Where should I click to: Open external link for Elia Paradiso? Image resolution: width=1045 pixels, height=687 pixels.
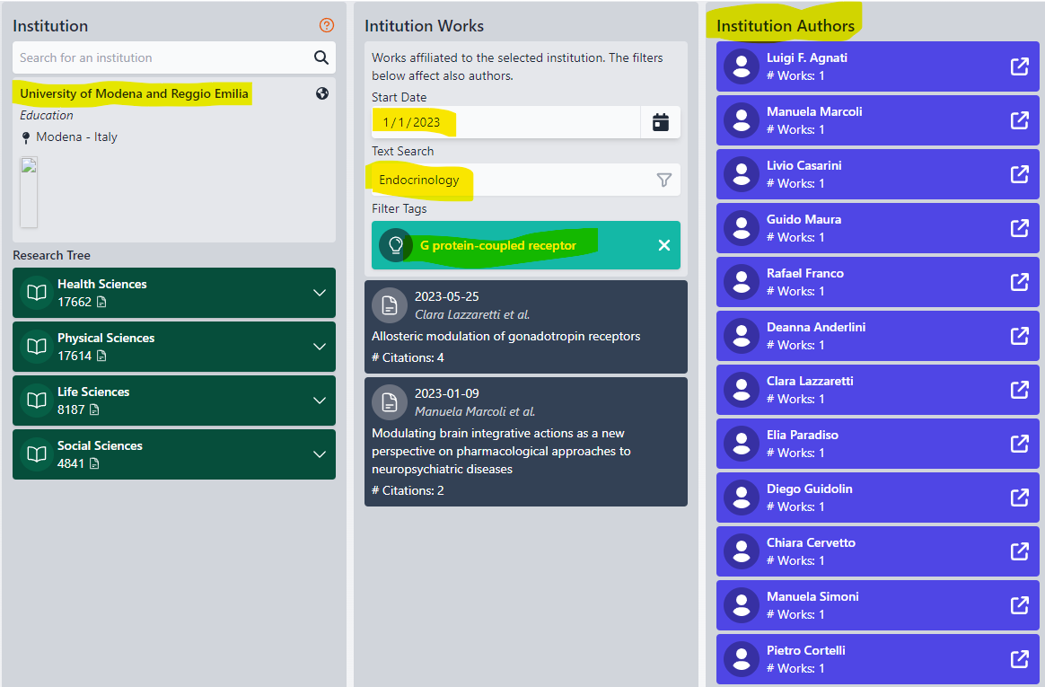click(x=1020, y=444)
